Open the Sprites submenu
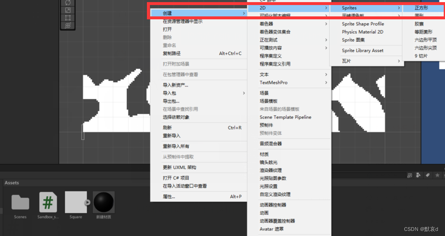Image resolution: width=445 pixels, height=236 pixels. (x=367, y=8)
